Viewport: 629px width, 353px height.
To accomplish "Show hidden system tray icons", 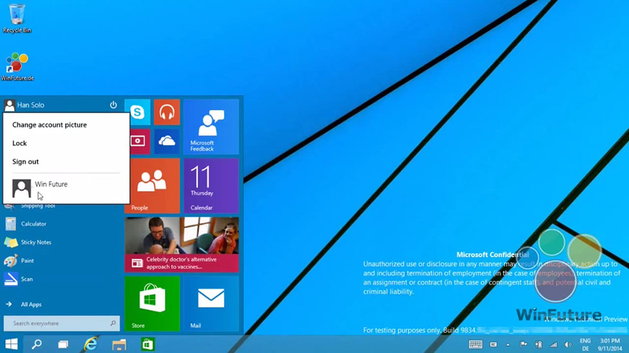I will point(508,345).
